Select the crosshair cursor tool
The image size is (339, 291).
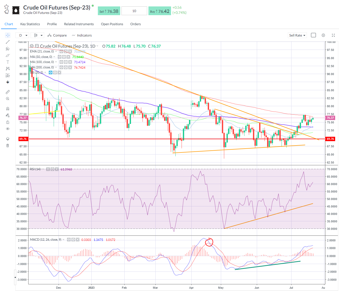coord(8,35)
